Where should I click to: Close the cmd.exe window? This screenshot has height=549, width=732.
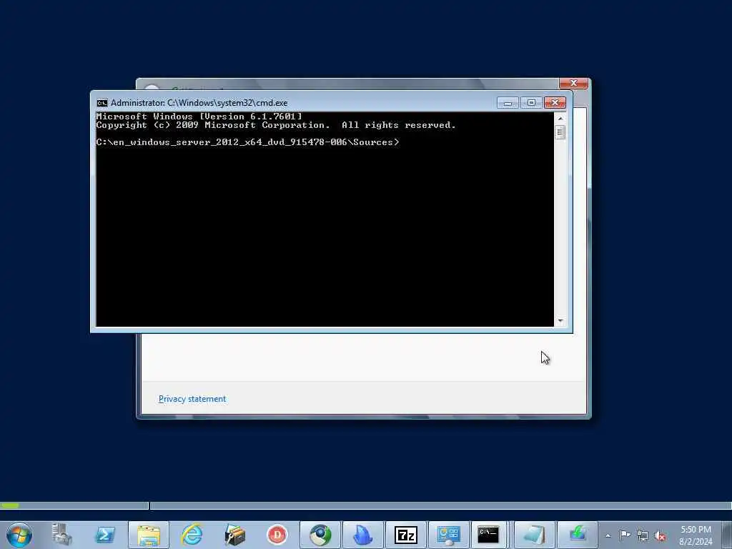click(x=555, y=103)
